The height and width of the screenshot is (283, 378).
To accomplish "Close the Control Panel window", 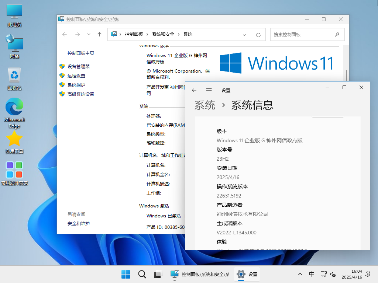I will click(341, 19).
